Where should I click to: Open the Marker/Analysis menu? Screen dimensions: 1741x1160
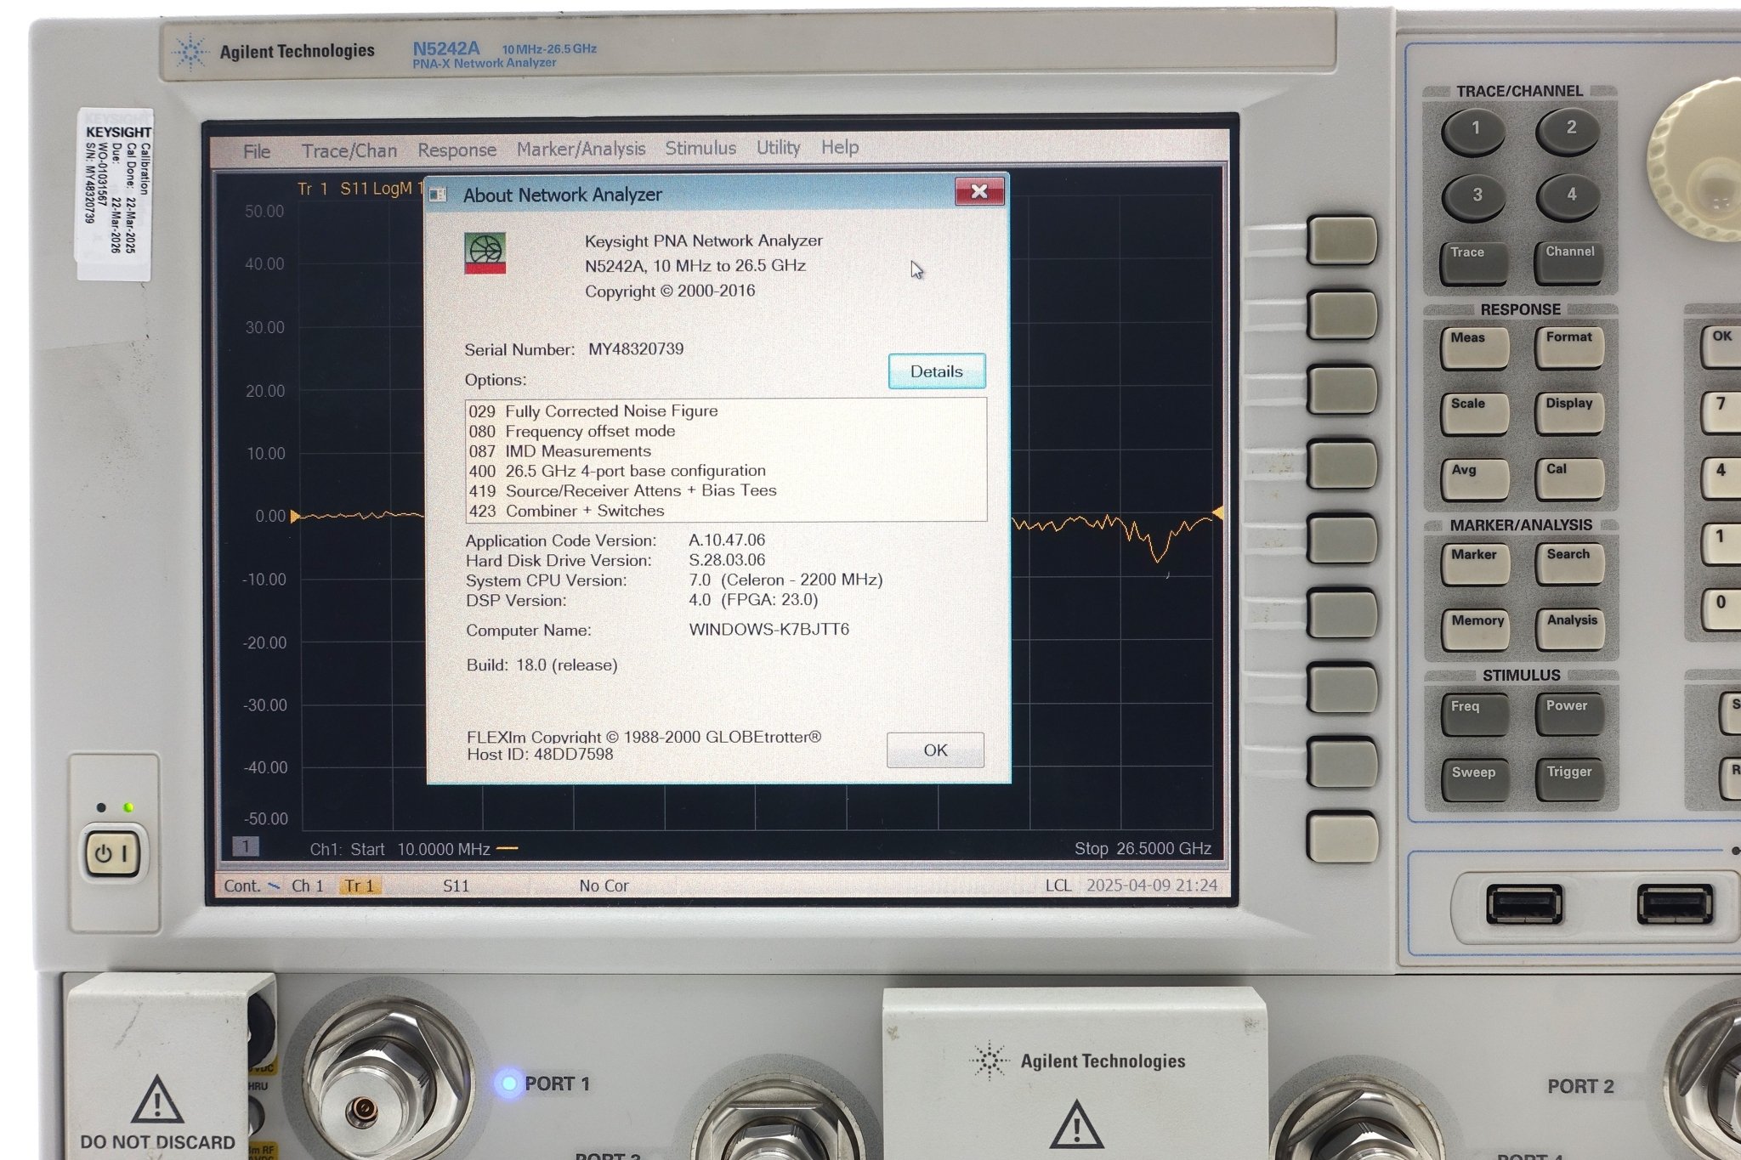(581, 149)
